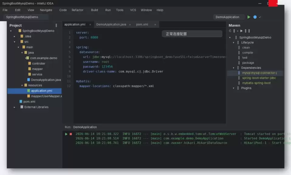
Task: Open the Run menu
Action: click(x=108, y=10)
